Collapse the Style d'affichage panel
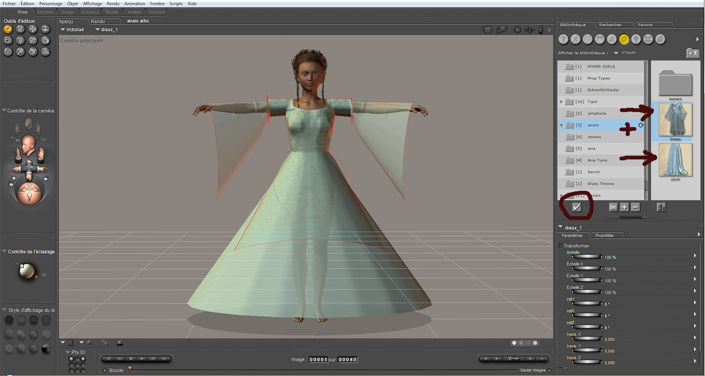Image resolution: width=705 pixels, height=376 pixels. coord(4,310)
